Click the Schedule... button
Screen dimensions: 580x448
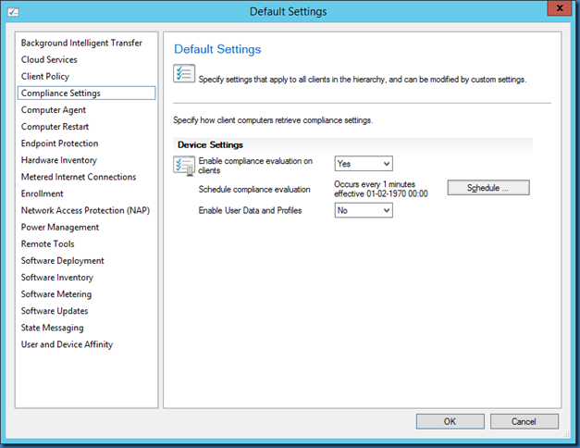(488, 188)
